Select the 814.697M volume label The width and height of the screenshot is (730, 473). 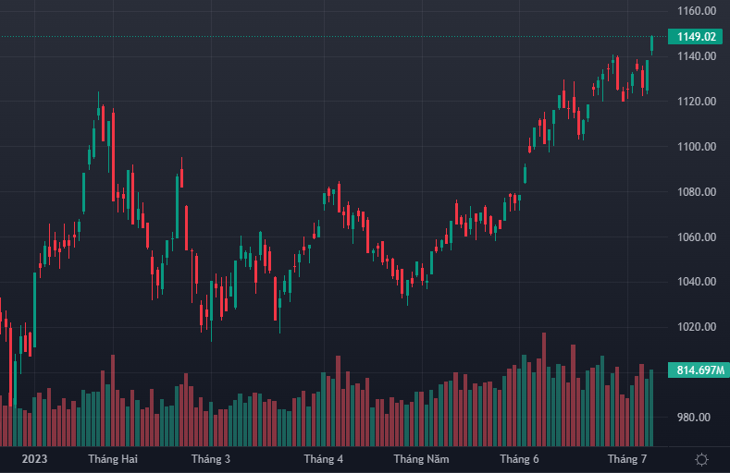coord(699,370)
